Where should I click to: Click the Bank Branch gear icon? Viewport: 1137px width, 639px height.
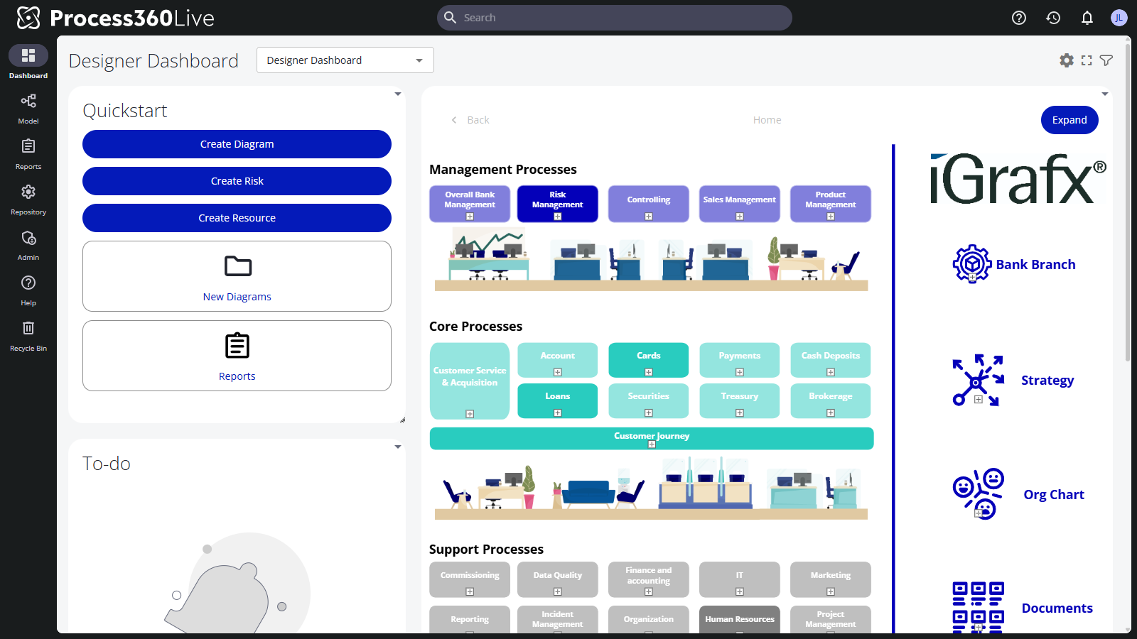972,264
